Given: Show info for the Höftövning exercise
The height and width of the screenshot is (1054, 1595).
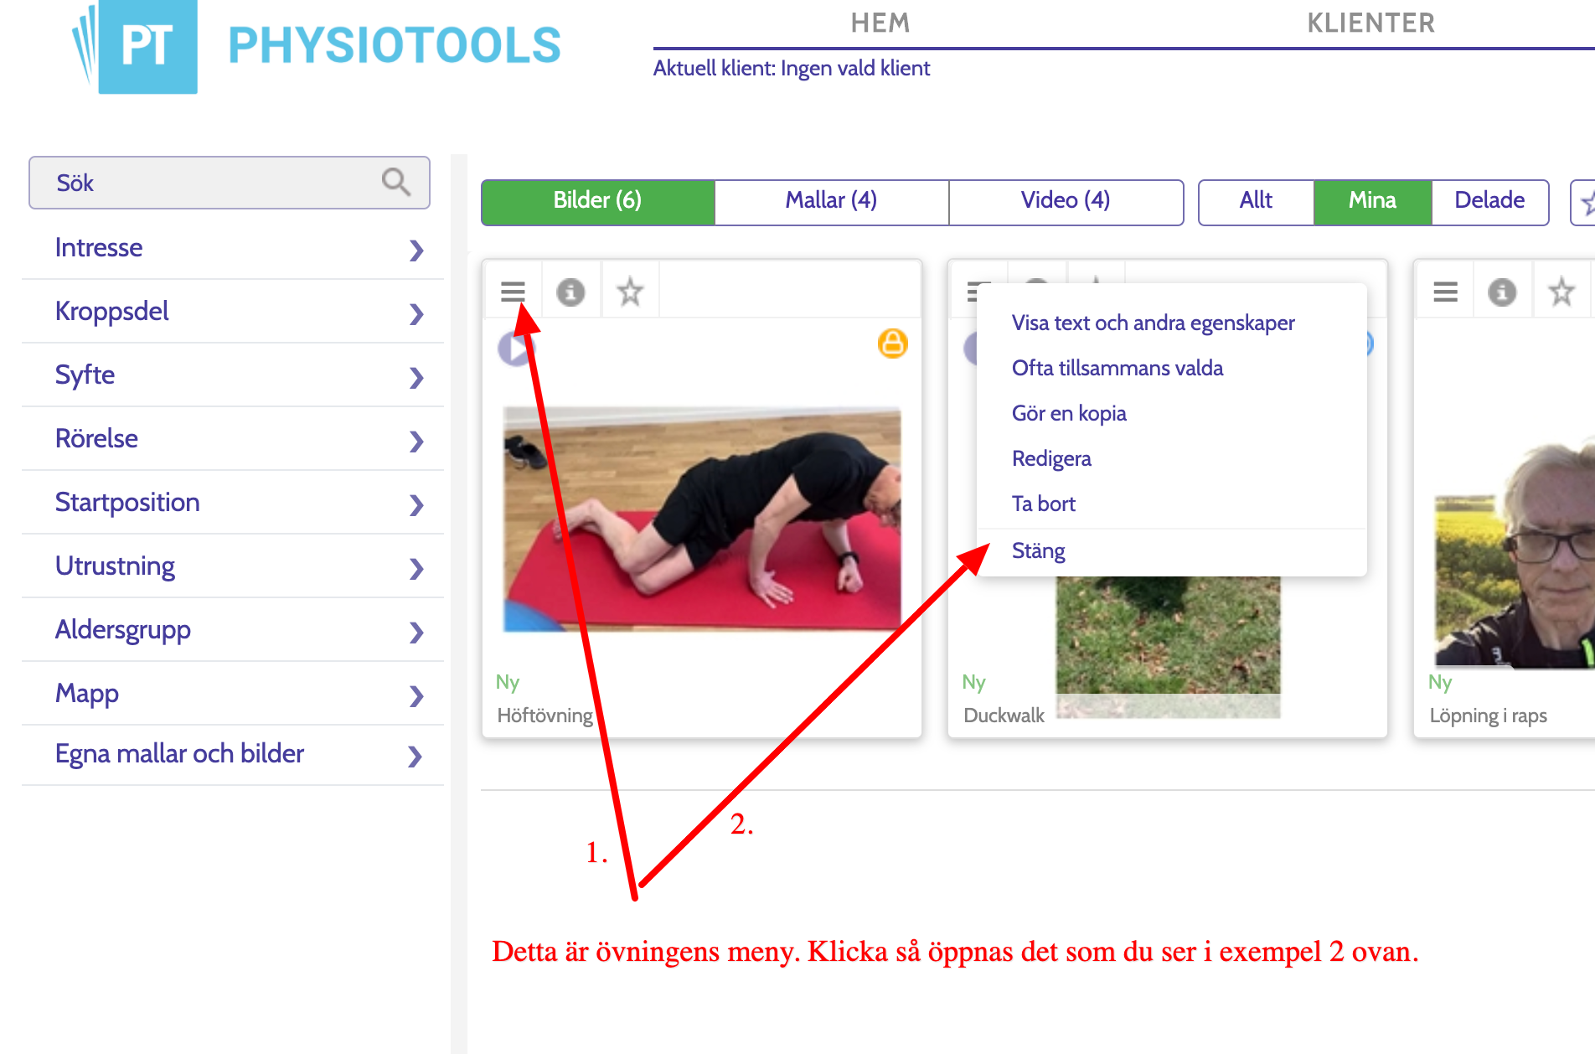Looking at the screenshot, I should 570,292.
